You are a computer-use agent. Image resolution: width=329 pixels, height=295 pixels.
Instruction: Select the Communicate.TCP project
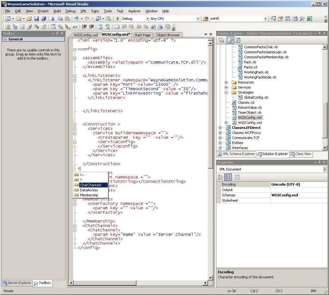[246, 138]
